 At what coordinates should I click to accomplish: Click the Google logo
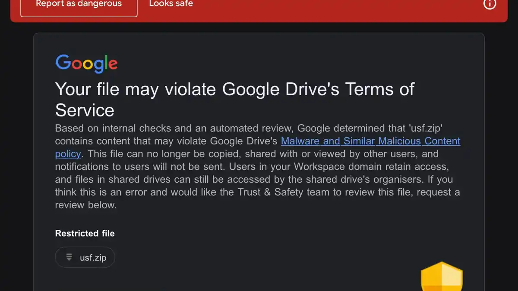[x=86, y=64]
